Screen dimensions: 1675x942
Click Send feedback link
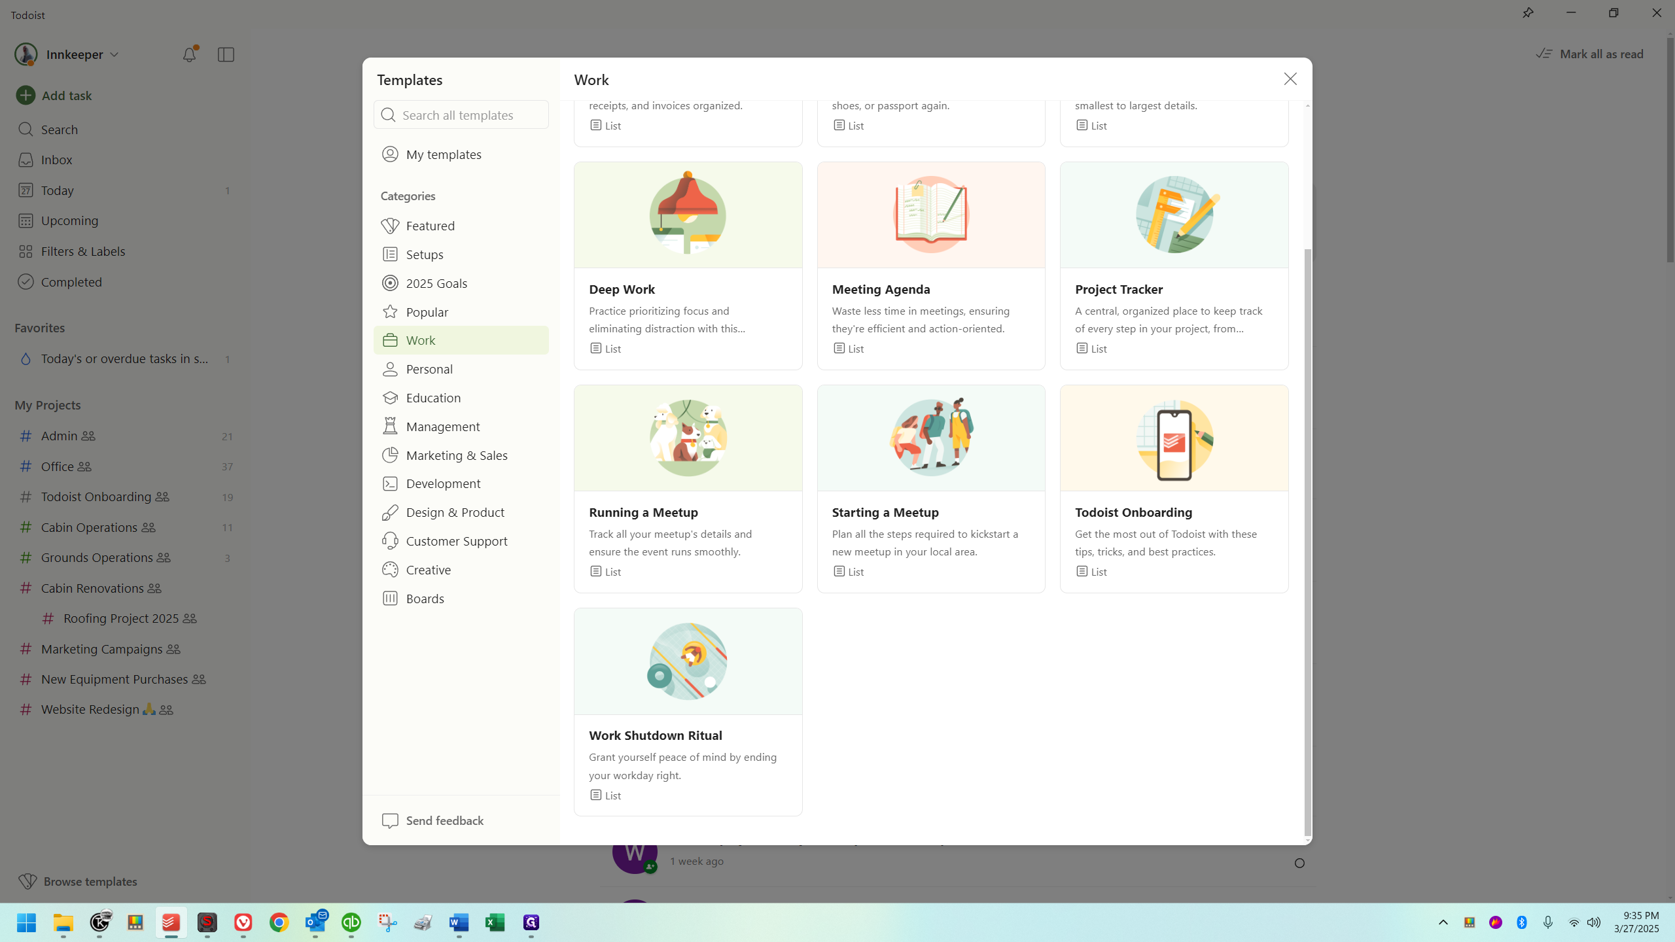click(x=445, y=820)
